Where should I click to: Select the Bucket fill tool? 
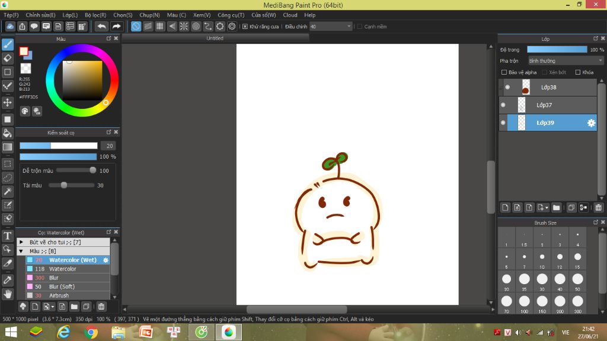tap(7, 133)
